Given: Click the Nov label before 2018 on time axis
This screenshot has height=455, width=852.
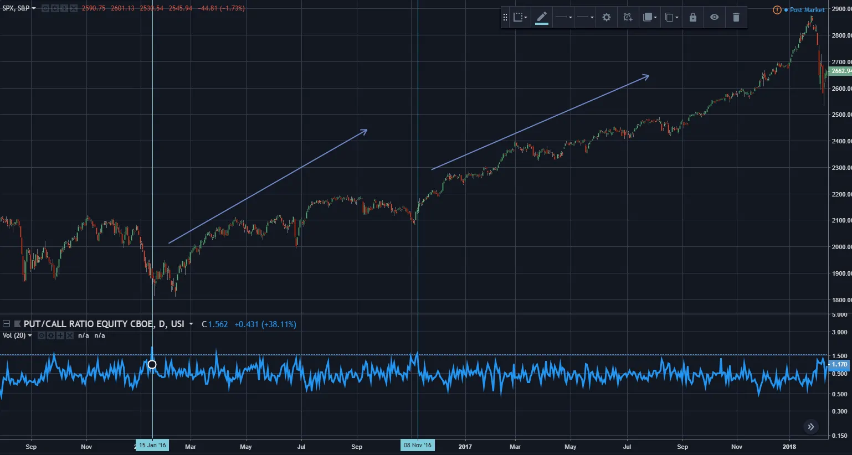Looking at the screenshot, I should click(737, 447).
